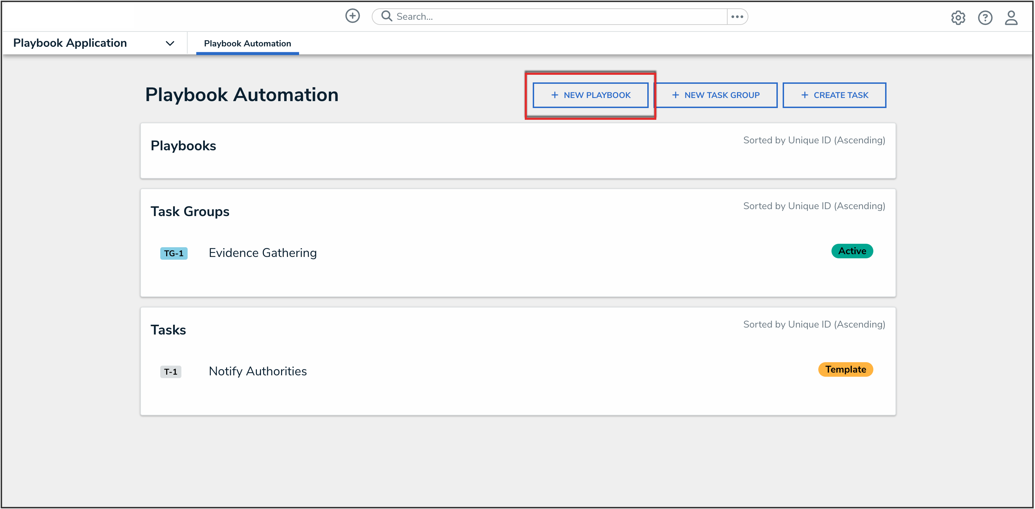1035x509 pixels.
Task: Click the T-1 task badge
Action: tap(170, 372)
